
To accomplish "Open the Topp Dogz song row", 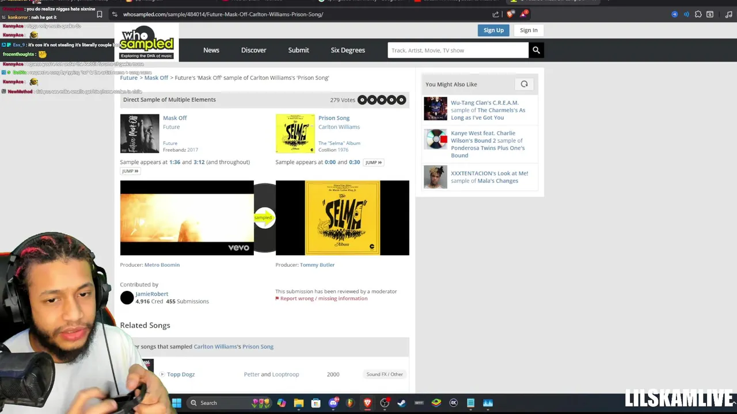I will click(x=181, y=374).
